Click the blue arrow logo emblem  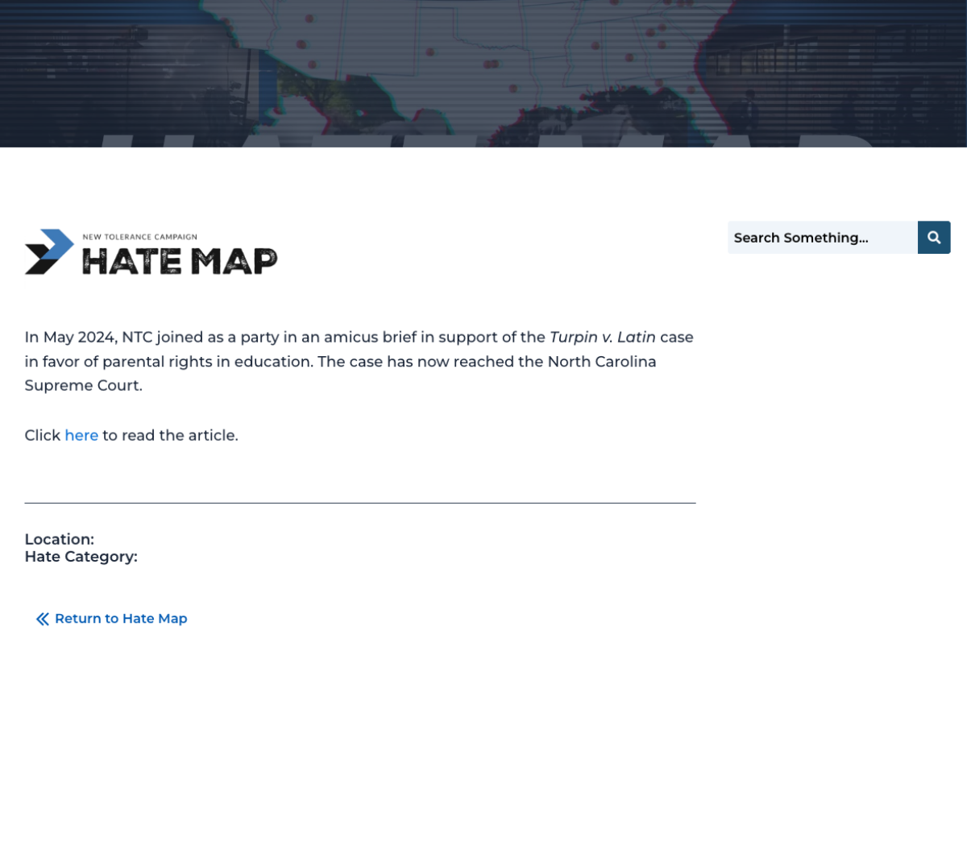[x=49, y=251]
